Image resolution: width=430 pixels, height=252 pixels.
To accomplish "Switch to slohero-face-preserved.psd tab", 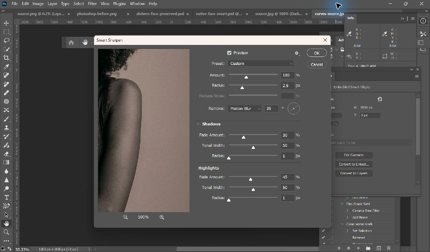I will coord(160,14).
